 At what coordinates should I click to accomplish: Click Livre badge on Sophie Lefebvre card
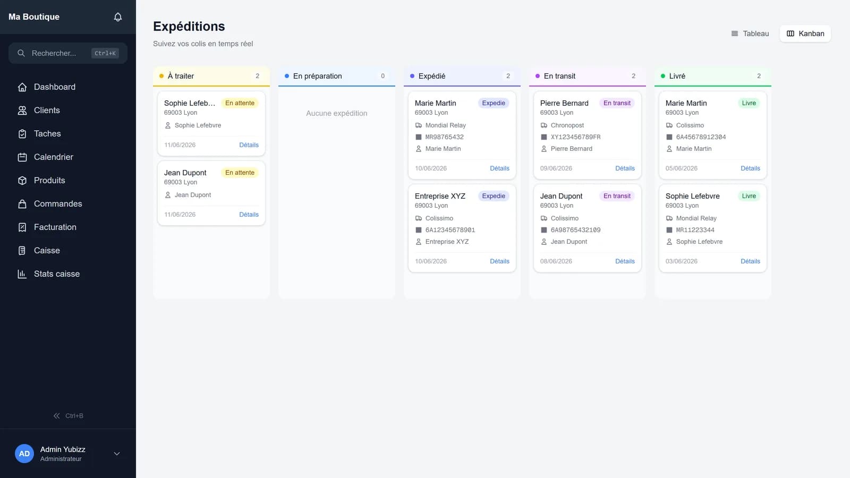tap(749, 196)
